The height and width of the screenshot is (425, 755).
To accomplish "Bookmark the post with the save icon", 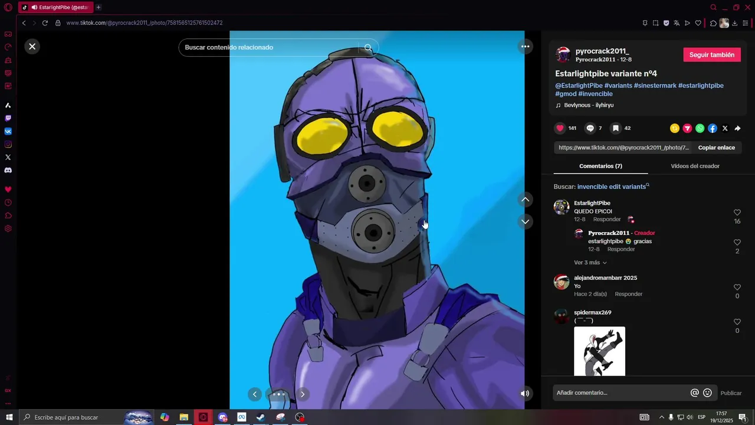I will click(x=615, y=128).
